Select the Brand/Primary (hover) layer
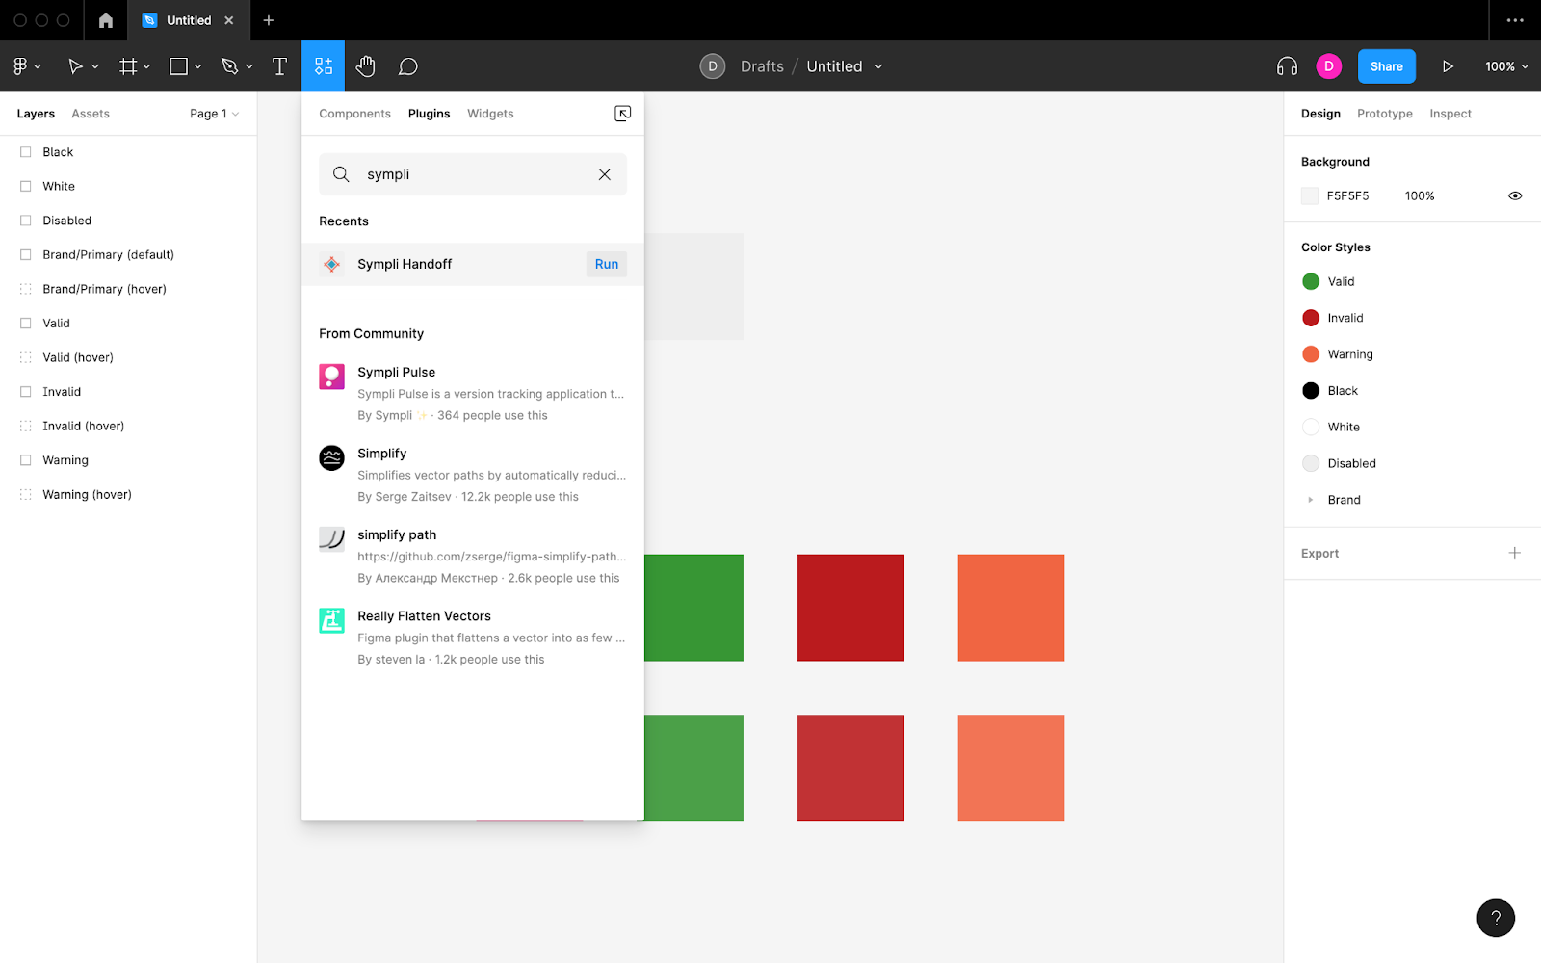 (x=128, y=289)
